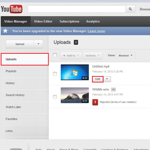Click the Browse link
The image size is (150, 150).
145,9
